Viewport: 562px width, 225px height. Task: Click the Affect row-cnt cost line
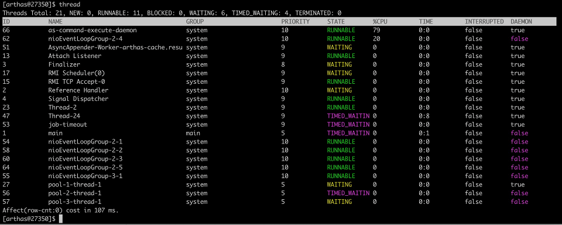point(60,210)
